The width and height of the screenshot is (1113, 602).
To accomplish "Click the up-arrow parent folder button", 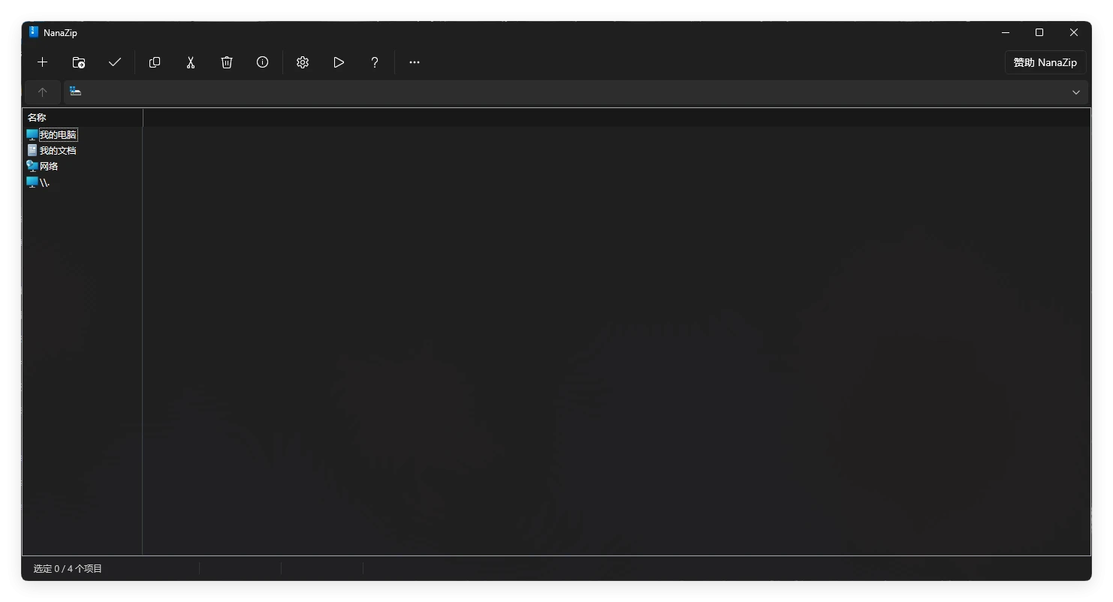I will point(43,92).
